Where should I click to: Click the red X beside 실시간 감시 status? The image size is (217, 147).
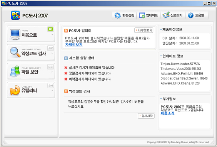[66, 68]
